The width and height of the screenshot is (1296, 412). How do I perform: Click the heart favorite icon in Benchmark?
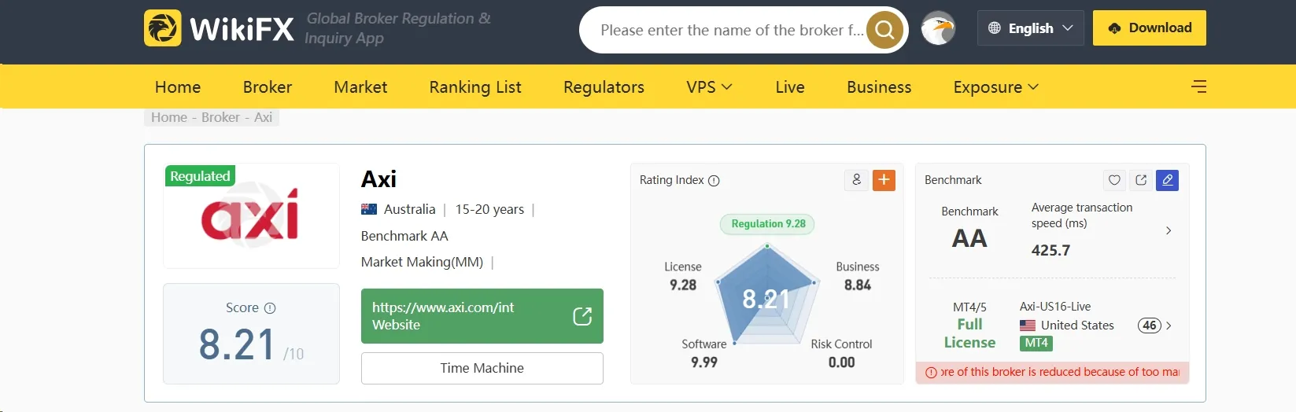(1114, 180)
